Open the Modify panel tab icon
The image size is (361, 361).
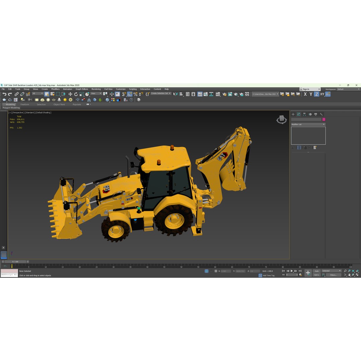pos(298,114)
